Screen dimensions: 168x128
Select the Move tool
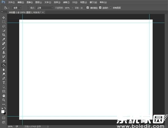point(4,18)
